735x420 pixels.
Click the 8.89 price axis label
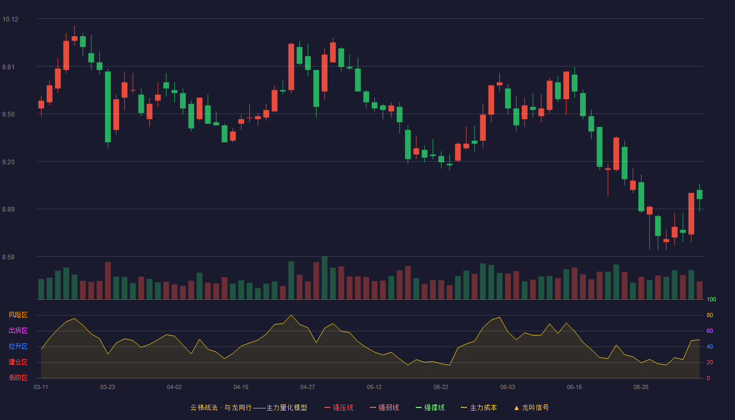(8, 209)
